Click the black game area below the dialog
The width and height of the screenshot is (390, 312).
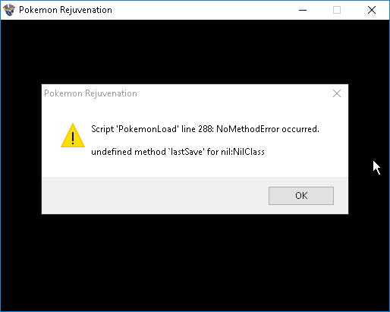click(195, 262)
